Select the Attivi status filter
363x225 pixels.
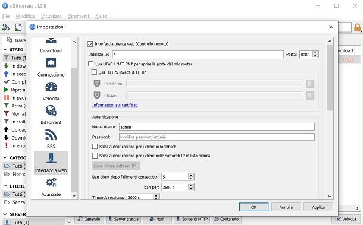(x=15, y=106)
